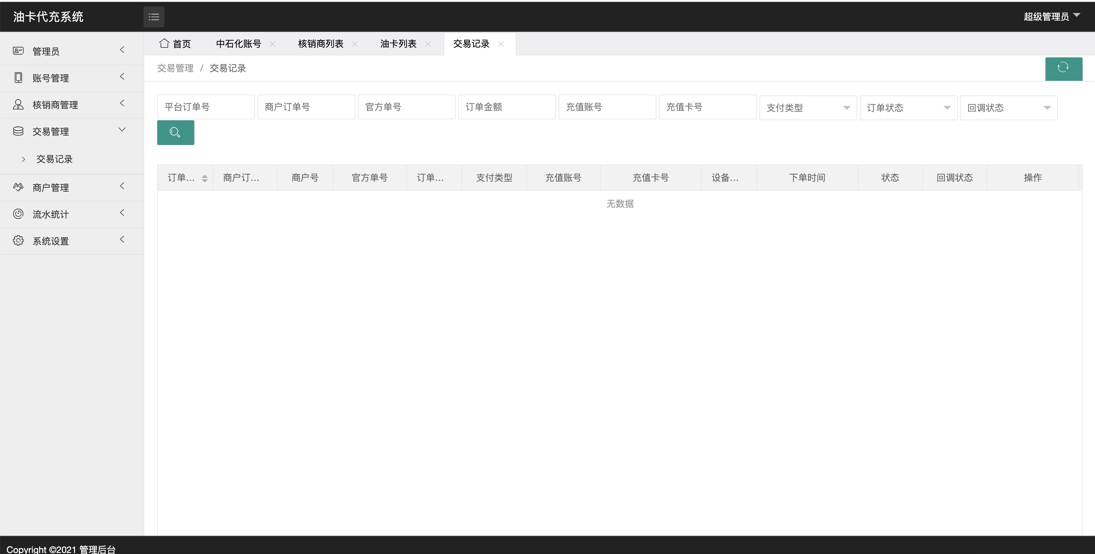Click the 交易管理 database icon
The width and height of the screenshot is (1095, 554).
(x=18, y=131)
